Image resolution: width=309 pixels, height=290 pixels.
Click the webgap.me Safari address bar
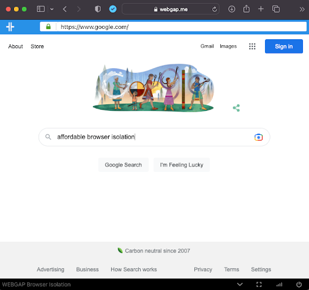[x=171, y=9]
